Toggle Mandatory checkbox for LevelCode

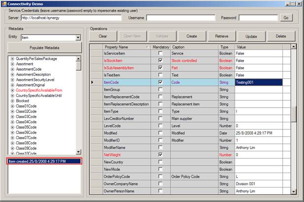click(160, 125)
